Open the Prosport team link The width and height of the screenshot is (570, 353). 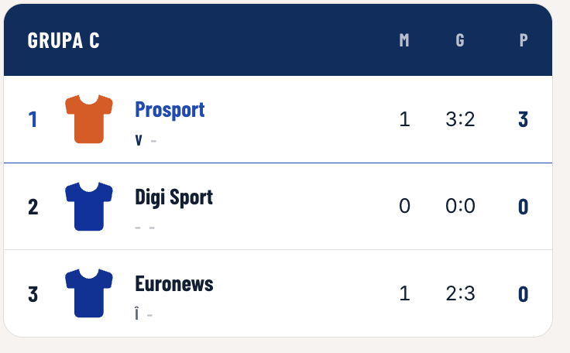point(170,110)
